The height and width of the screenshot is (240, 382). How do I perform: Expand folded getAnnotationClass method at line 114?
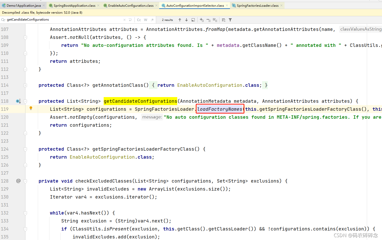[25, 85]
